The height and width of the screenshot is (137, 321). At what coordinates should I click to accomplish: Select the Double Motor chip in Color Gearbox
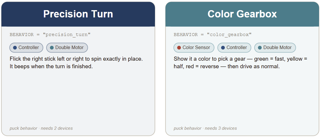[x=275, y=48]
